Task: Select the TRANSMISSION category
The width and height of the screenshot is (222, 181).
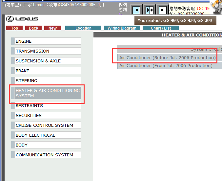Action: pyautogui.click(x=46, y=51)
